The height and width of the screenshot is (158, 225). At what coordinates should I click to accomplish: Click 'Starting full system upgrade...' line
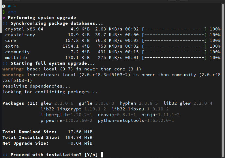coord(53,63)
